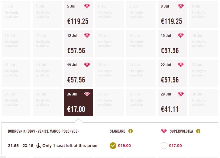
Task: Choose the 29 Jul flight for €41.11
Action: click(172, 102)
